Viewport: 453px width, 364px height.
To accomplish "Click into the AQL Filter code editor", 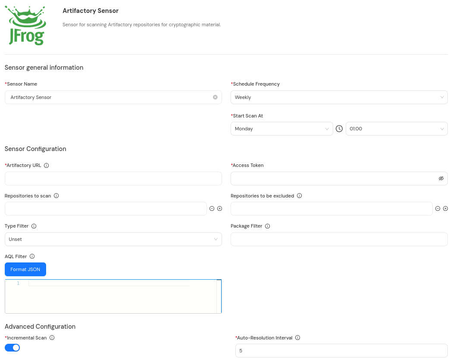I will [x=113, y=296].
